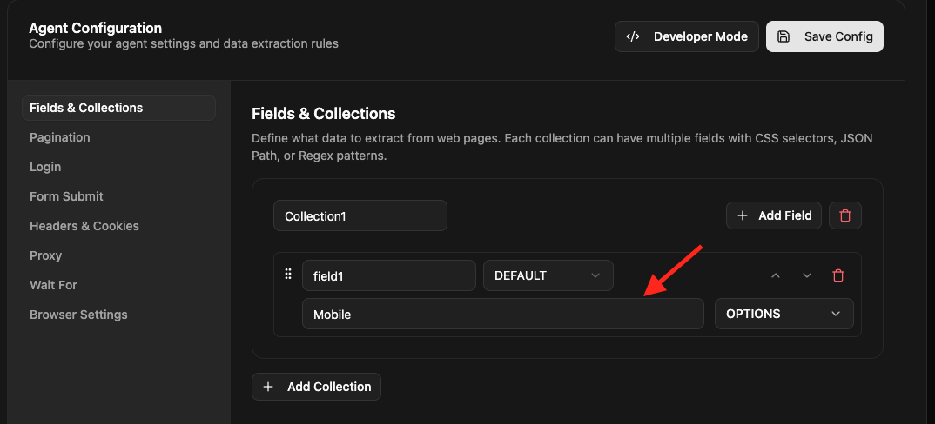Focus the field1 name input

(x=388, y=275)
